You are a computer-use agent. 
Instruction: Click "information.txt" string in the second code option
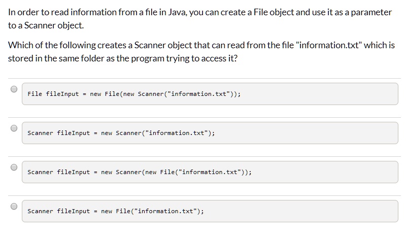coord(176,133)
